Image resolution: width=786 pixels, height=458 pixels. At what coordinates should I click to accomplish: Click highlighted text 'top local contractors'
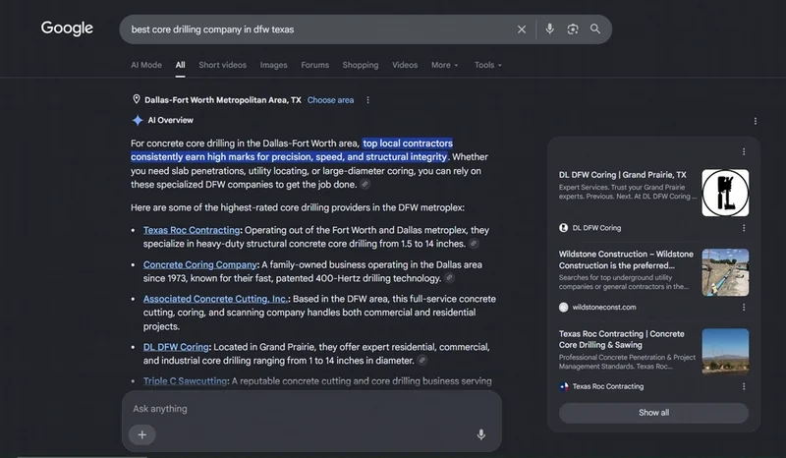coord(408,143)
